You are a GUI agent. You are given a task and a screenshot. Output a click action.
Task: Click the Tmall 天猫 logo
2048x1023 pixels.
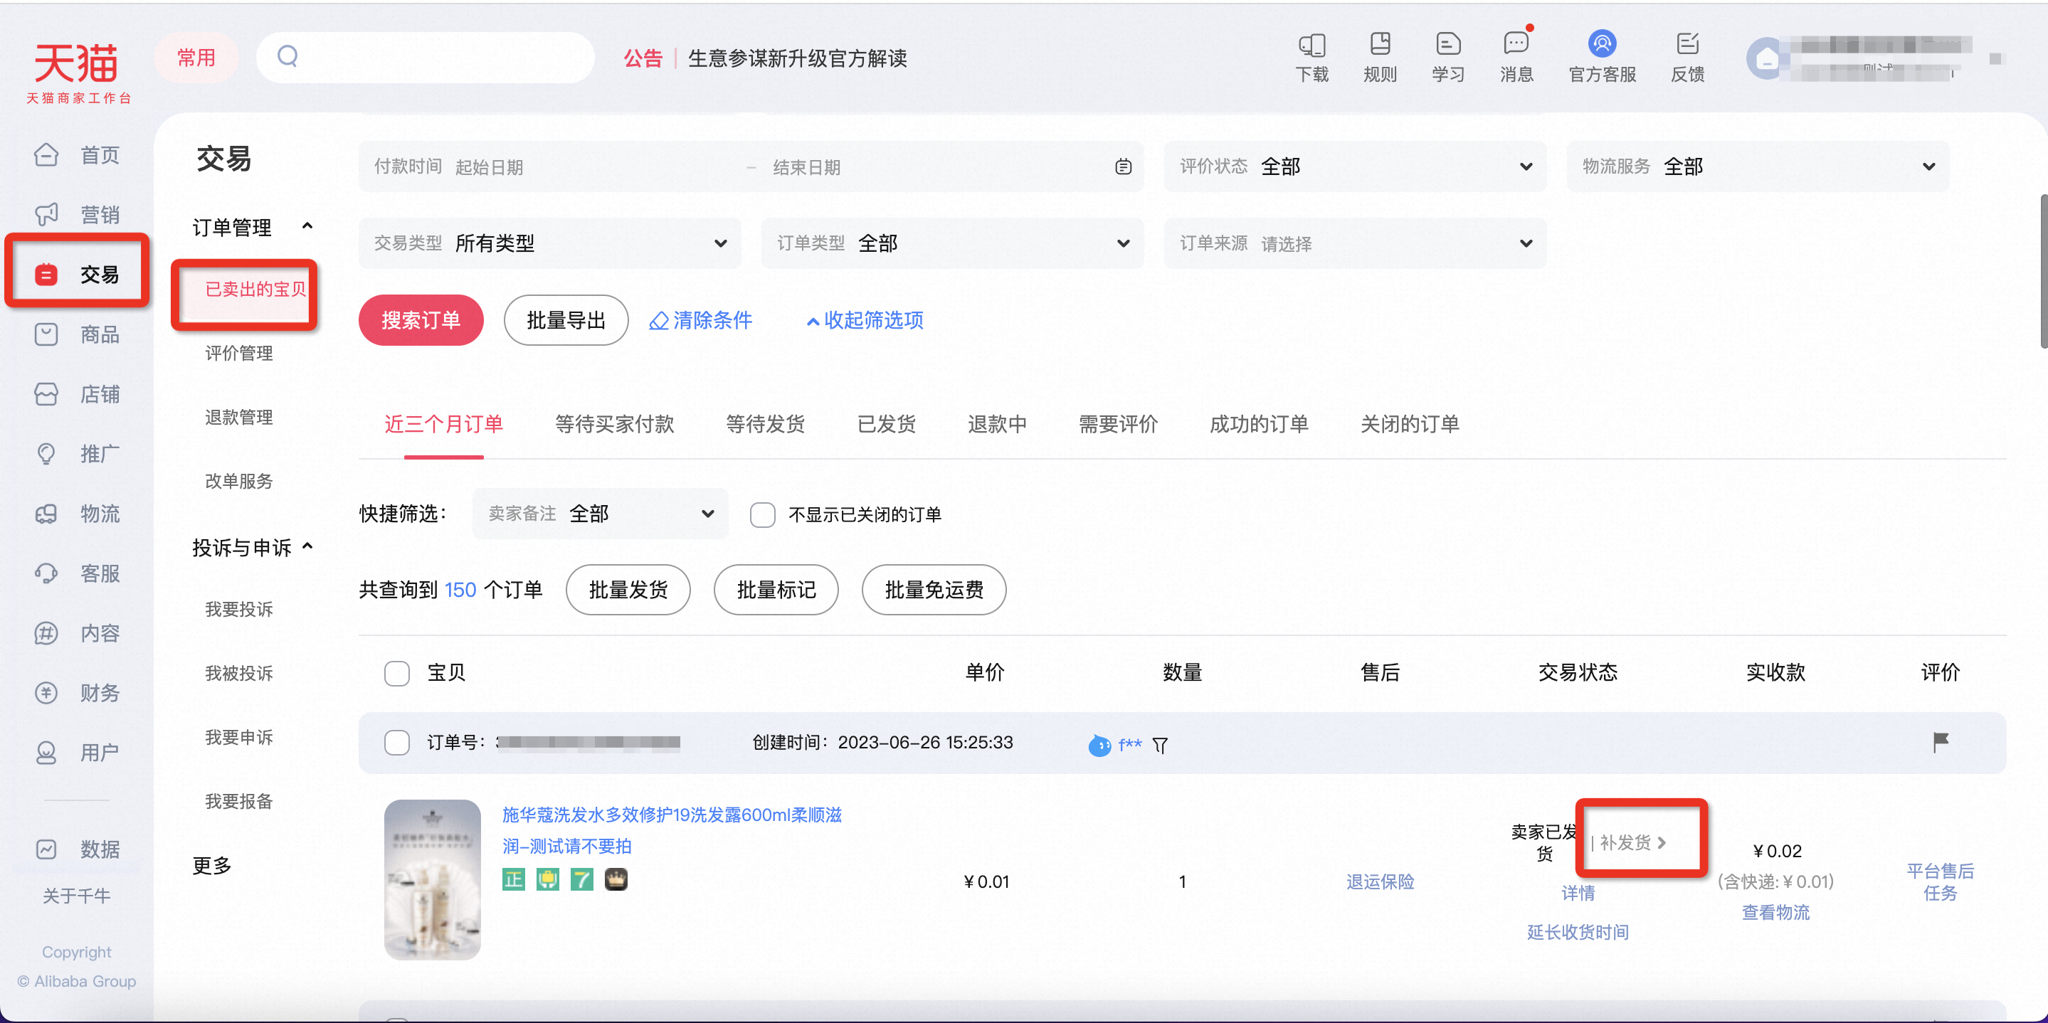click(78, 72)
